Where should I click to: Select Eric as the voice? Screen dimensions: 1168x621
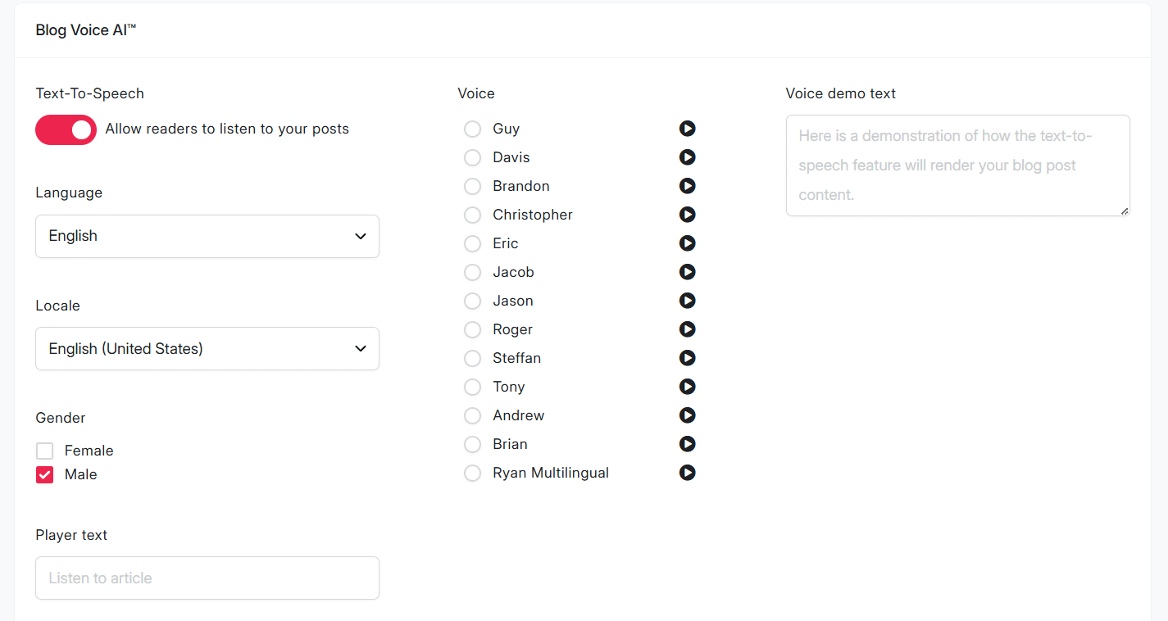click(x=472, y=243)
